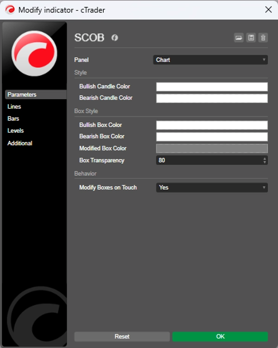The width and height of the screenshot is (278, 348).
Task: Switch to the Bars tab
Action: (13, 119)
